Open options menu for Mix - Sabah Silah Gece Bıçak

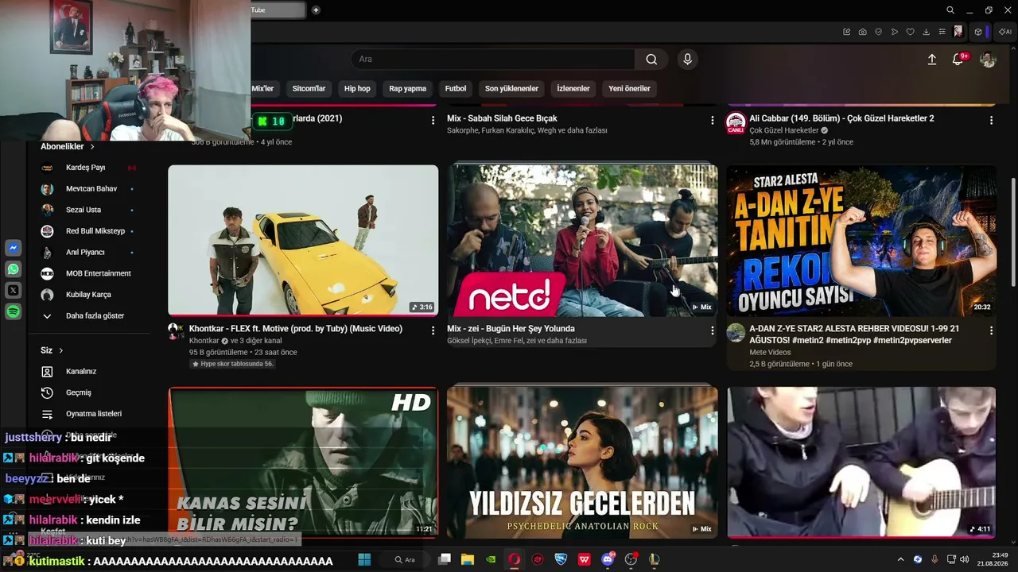pyautogui.click(x=713, y=120)
